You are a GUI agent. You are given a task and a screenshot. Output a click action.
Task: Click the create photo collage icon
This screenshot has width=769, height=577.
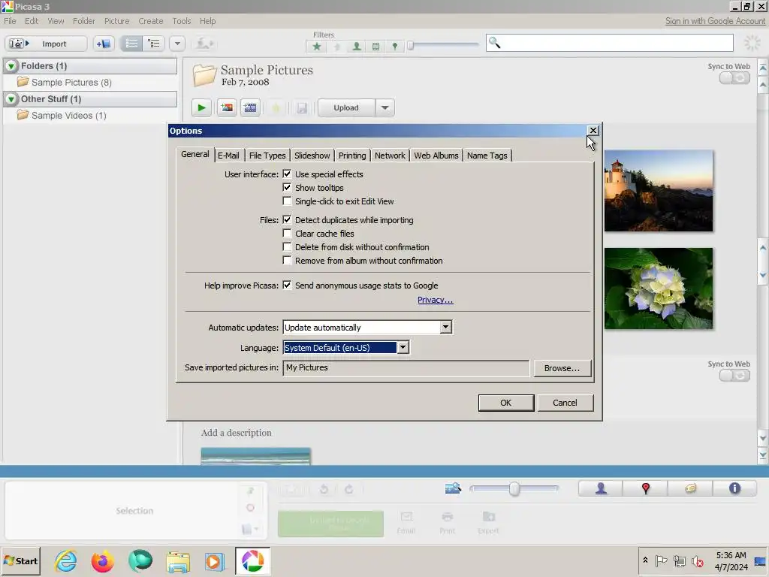(227, 108)
